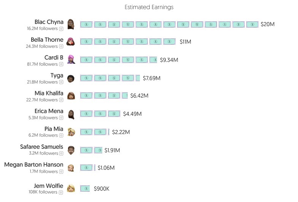This screenshot has height=202, width=298.
Task: Click Bella Thorne's avatar emoji
Action: tap(71, 42)
